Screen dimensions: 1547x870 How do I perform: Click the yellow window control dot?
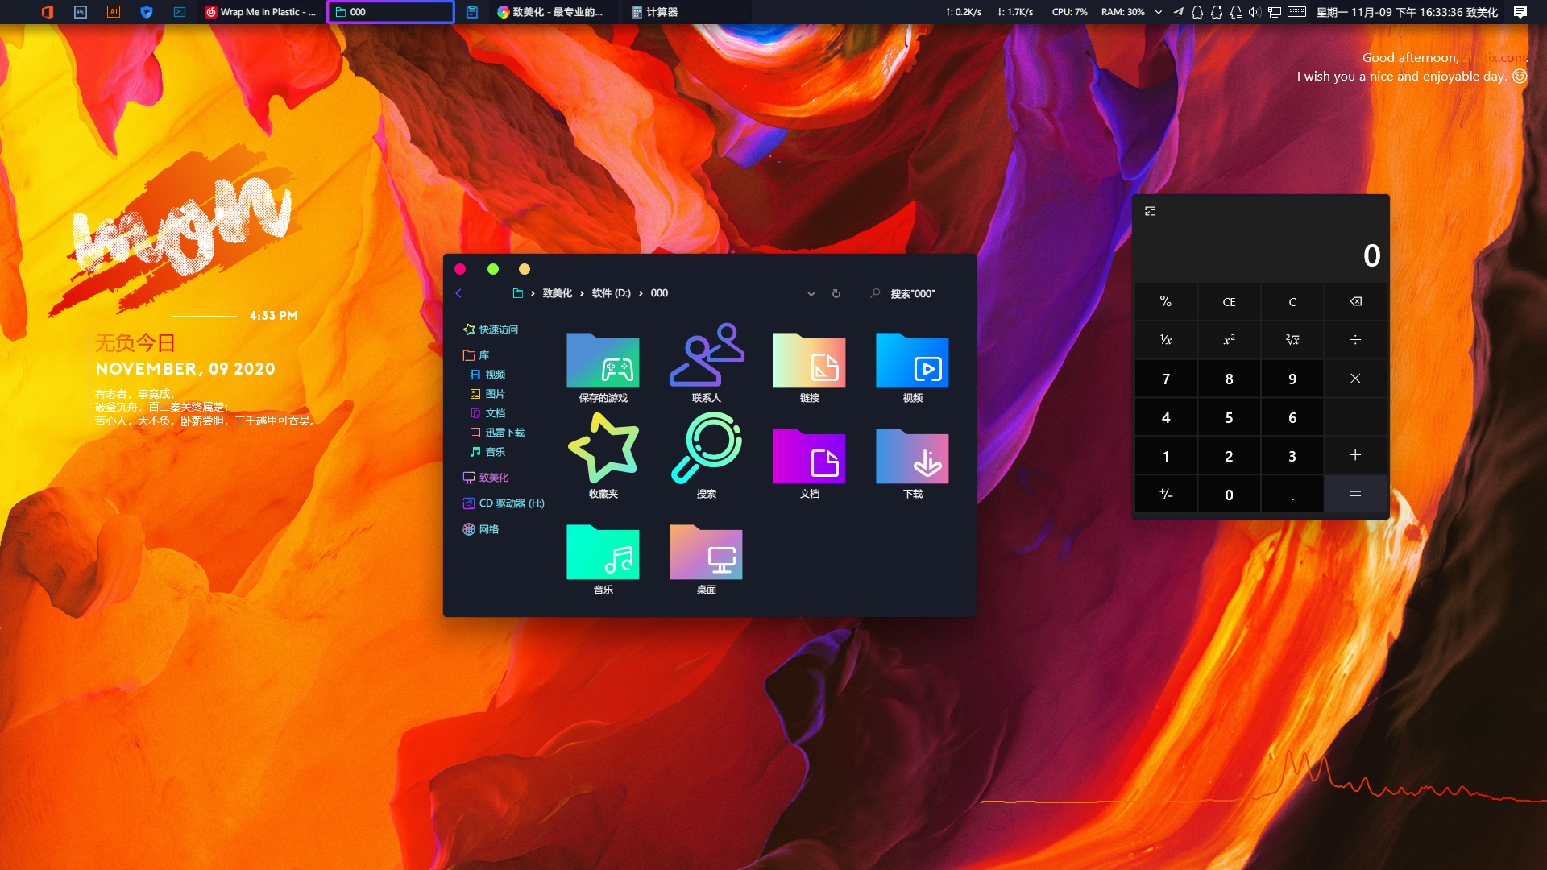pyautogui.click(x=525, y=269)
